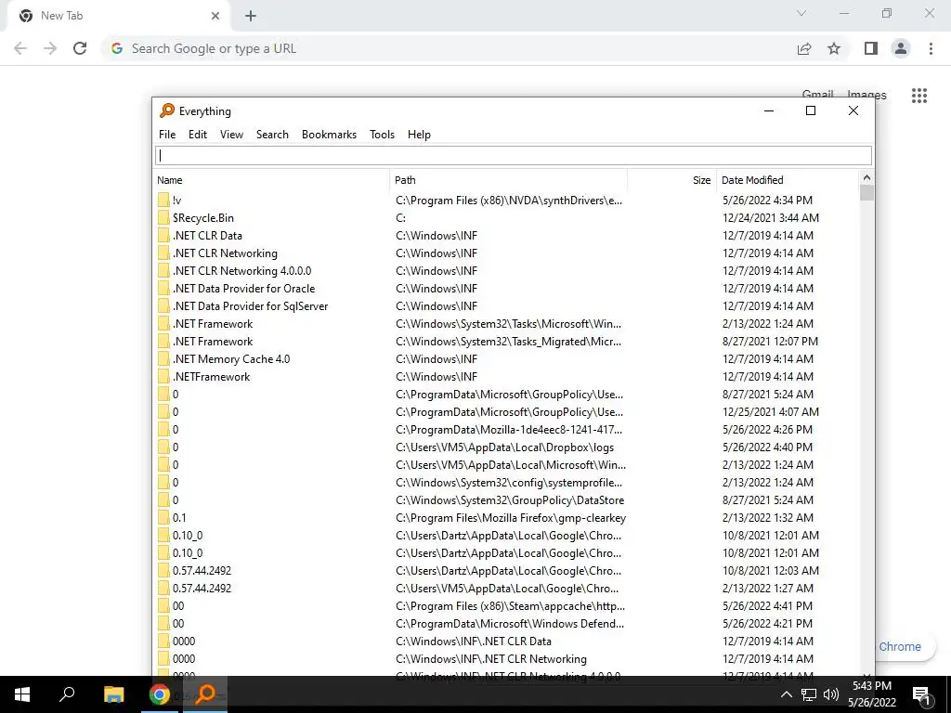The height and width of the screenshot is (713, 951).
Task: Open taskbar search magnifier
Action: coord(67,694)
